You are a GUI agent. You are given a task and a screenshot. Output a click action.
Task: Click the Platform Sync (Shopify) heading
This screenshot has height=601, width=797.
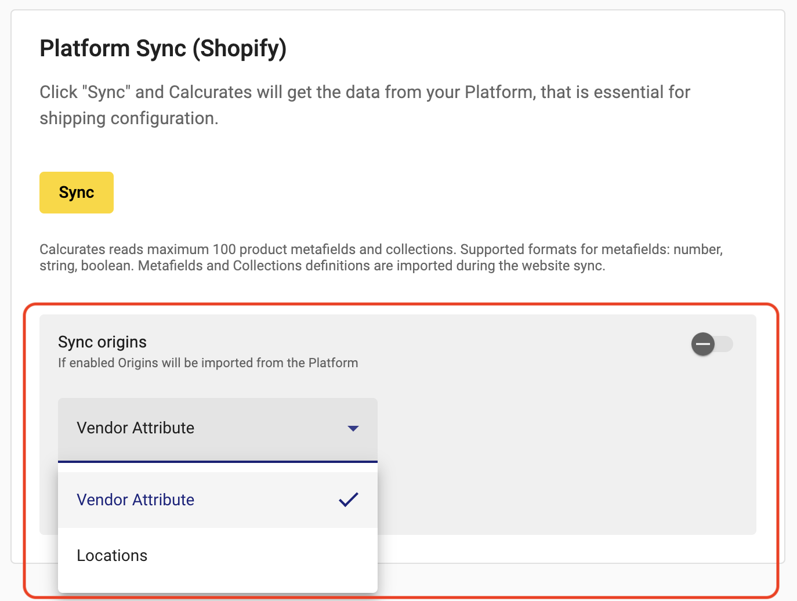pyautogui.click(x=163, y=48)
